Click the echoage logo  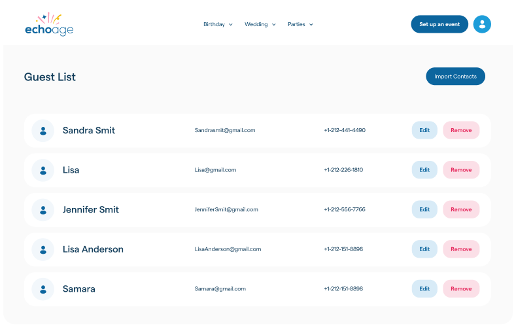click(x=49, y=24)
